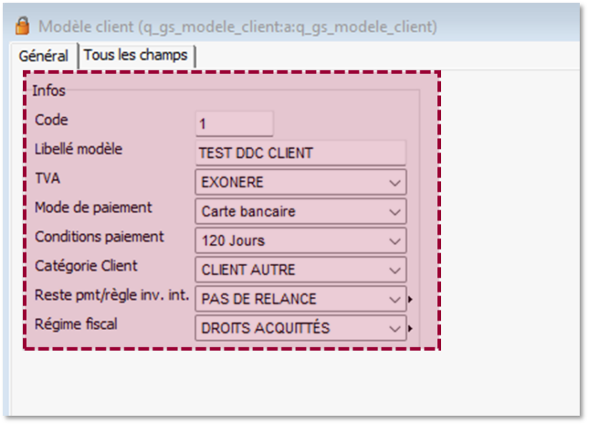Expand the Régime fiscal DROITS ACQUITTÉS dropdown
The image size is (589, 425).
[300, 328]
